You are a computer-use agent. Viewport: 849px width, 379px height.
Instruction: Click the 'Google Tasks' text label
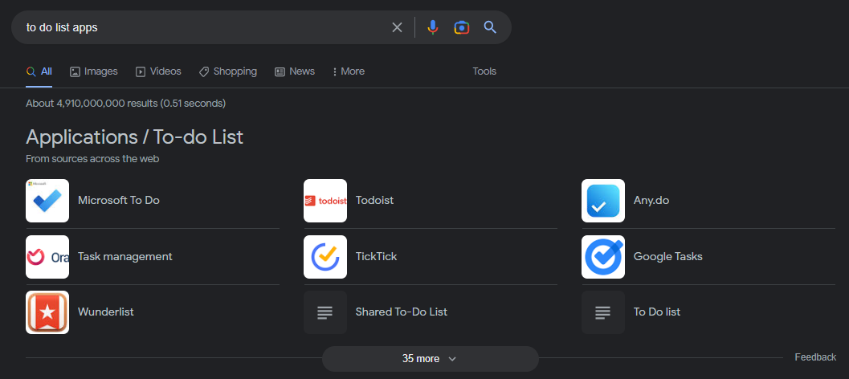click(668, 257)
